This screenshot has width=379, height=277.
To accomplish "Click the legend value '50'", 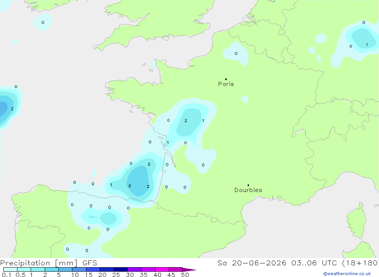I will pos(185,275).
